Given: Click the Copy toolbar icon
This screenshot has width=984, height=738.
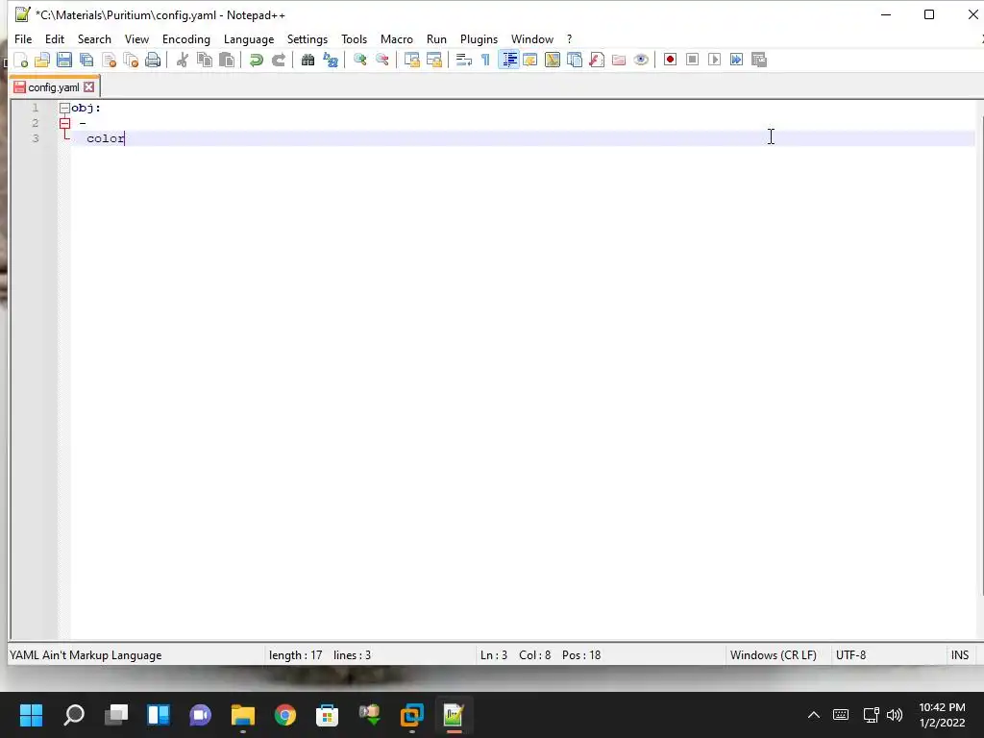Looking at the screenshot, I should (205, 61).
